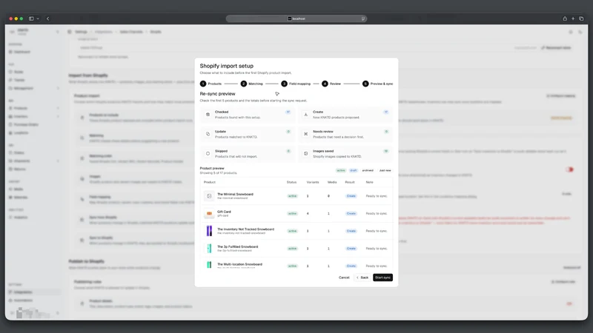
Task: Select the "Gift Card" product name
Action: click(x=224, y=212)
